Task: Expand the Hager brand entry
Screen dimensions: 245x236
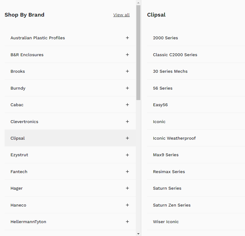Action: click(x=127, y=188)
